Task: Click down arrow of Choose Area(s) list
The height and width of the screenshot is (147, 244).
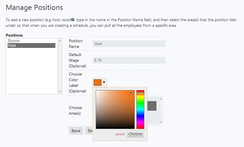Action: click(161, 122)
